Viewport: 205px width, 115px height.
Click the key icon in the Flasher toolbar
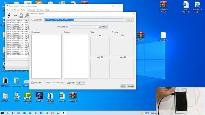pyautogui.click(x=27, y=16)
